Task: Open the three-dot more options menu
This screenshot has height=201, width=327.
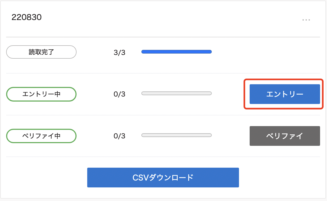Action: (306, 20)
